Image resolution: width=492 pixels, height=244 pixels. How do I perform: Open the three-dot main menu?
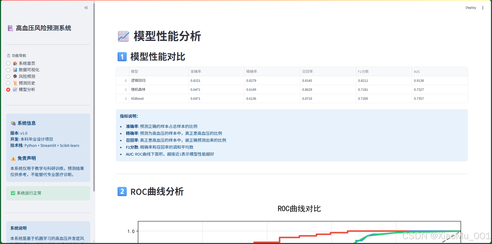pyautogui.click(x=483, y=8)
